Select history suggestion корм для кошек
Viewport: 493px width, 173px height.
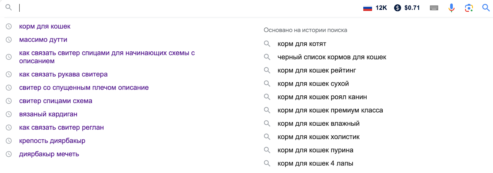pyautogui.click(x=45, y=26)
